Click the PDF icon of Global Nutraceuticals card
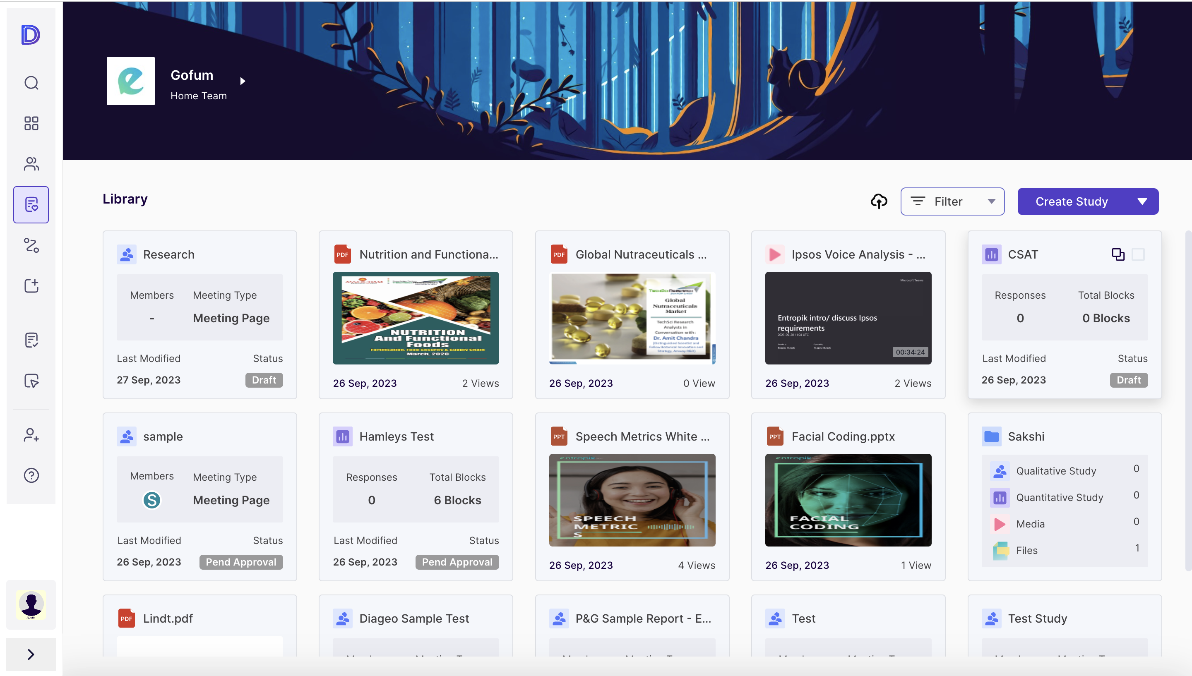The image size is (1192, 676). pos(559,254)
